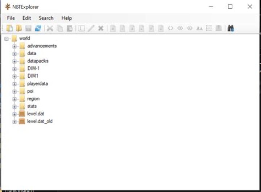Click the Paste clipboard icon

[x=70, y=28]
